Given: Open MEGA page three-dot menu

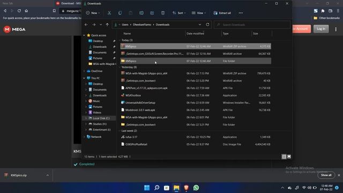Looking at the screenshot, I should tap(336, 29).
